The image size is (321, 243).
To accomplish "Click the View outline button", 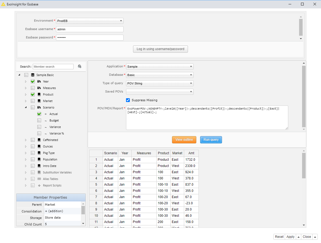I will tap(184, 140).
